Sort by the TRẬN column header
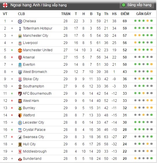The height and width of the screenshot is (163, 157). (66, 14)
